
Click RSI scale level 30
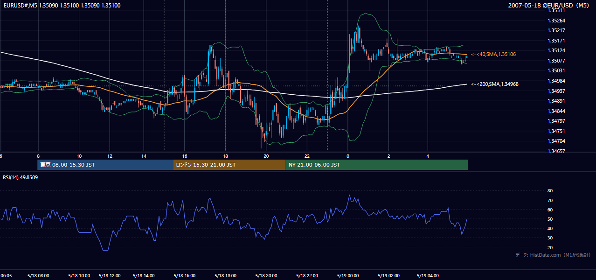[x=550, y=238]
